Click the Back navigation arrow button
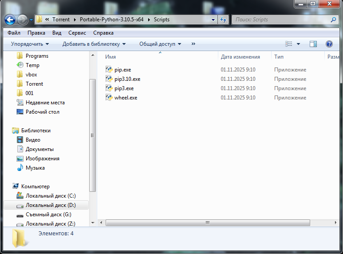The width and height of the screenshot is (343, 254). tap(11, 20)
